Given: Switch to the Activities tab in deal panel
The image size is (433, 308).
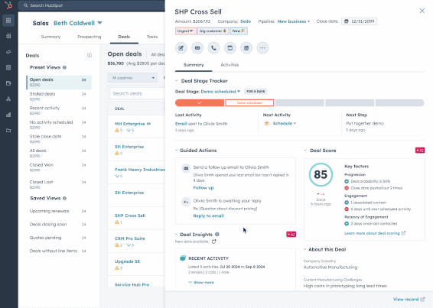Looking at the screenshot, I should pyautogui.click(x=230, y=65).
